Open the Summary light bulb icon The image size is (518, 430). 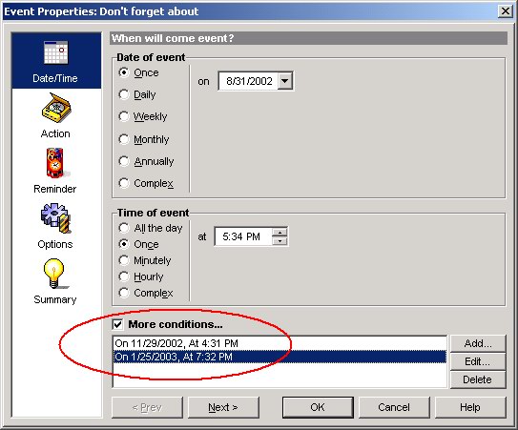(54, 274)
